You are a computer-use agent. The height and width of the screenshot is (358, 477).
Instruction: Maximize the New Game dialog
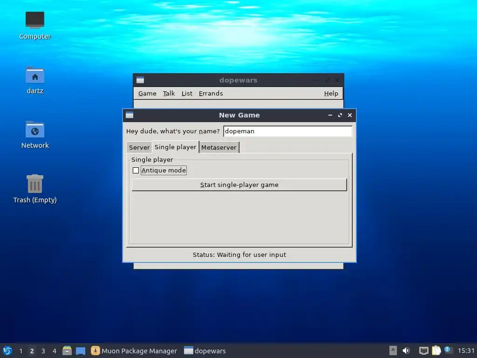(340, 115)
